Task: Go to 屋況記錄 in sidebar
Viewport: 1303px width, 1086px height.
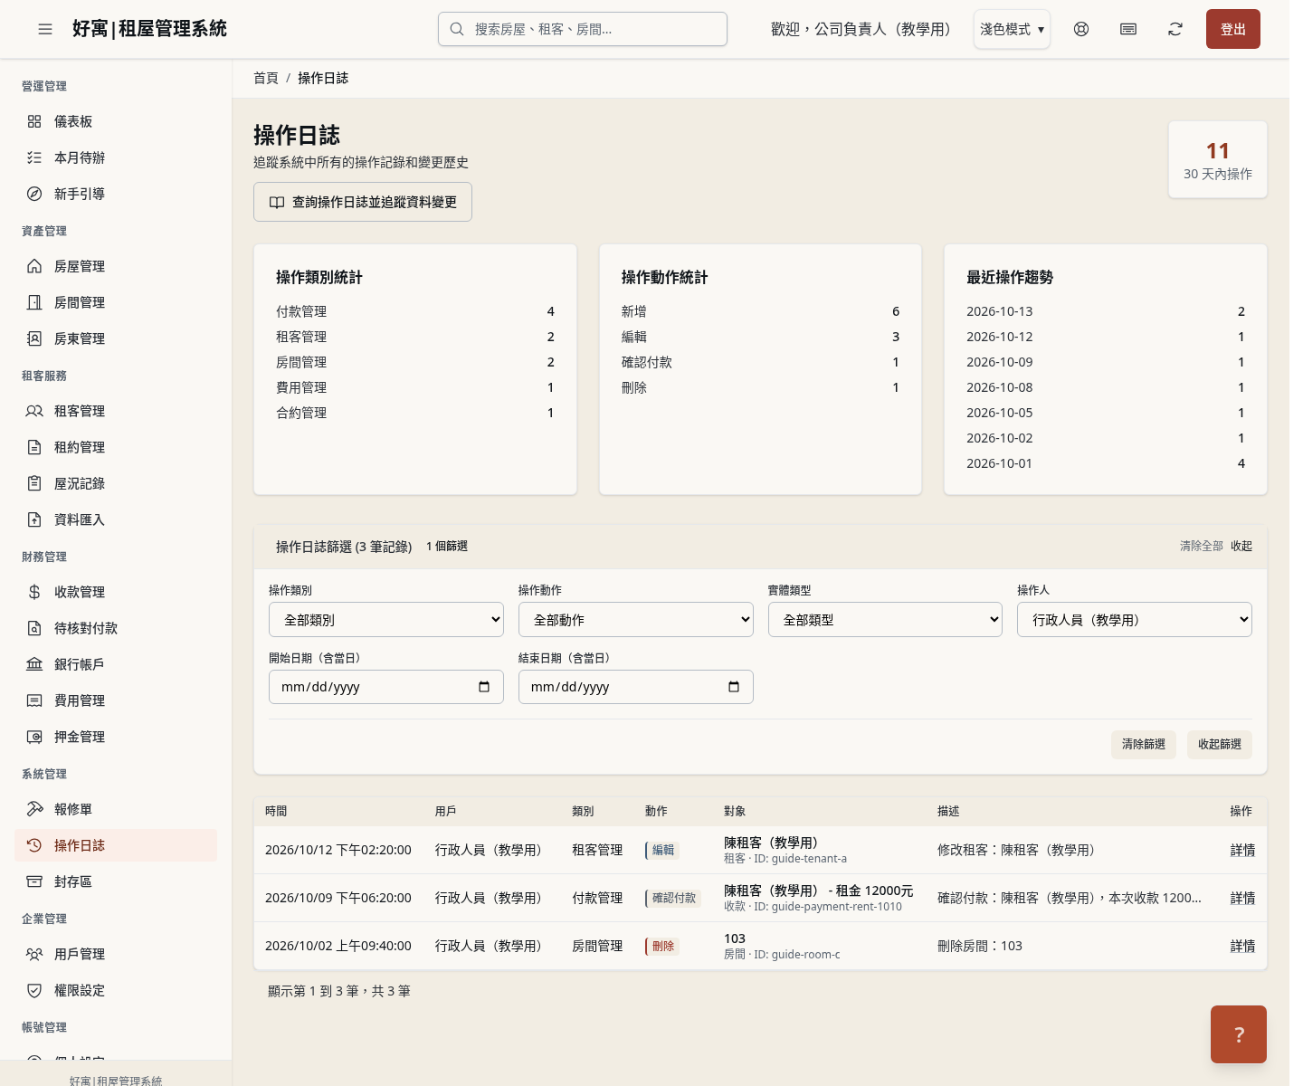Action: (116, 483)
